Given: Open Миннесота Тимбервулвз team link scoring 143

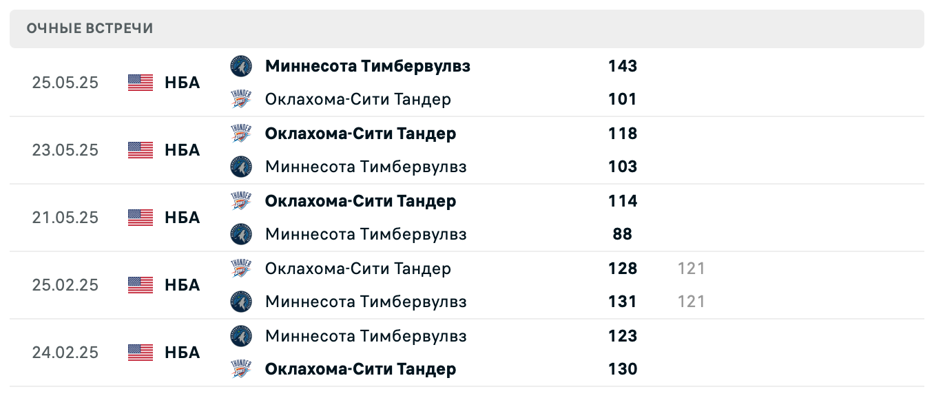Looking at the screenshot, I should [368, 66].
